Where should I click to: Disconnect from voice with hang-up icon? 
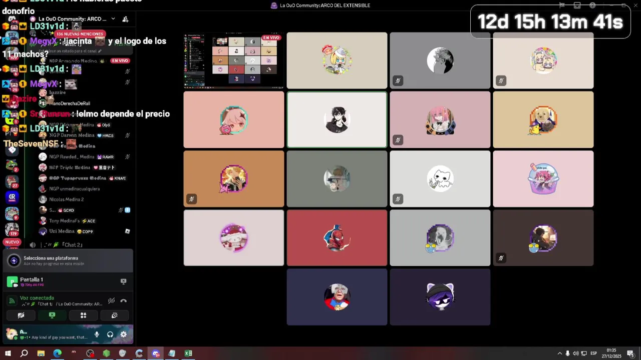[x=124, y=300]
